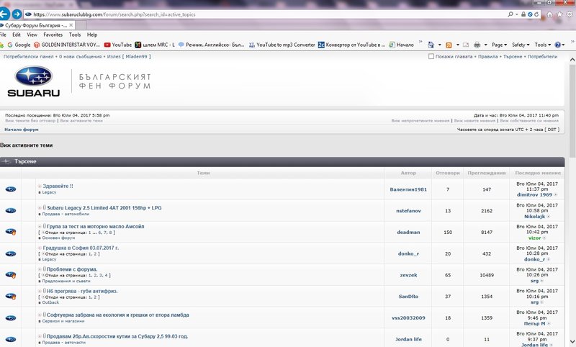Image resolution: width=576 pixels, height=347 pixels.
Task: Click the Help question mark icon
Action: [x=557, y=45]
